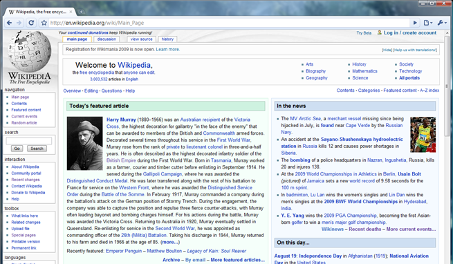The image size is (453, 264).
Task: Bookmark this page with the star icon
Action: tap(44, 23)
